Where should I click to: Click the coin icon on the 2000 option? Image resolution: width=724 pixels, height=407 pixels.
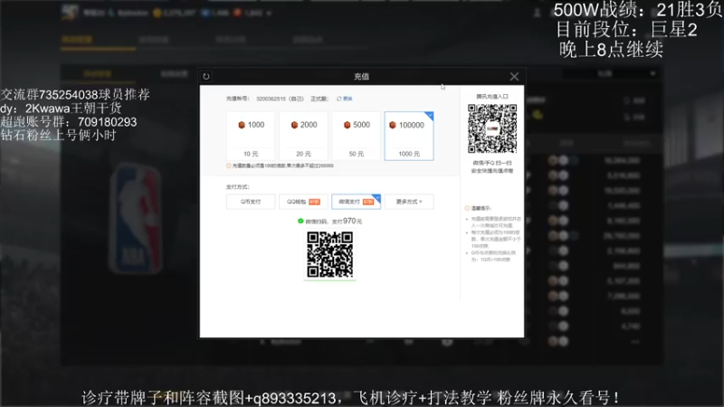(294, 125)
